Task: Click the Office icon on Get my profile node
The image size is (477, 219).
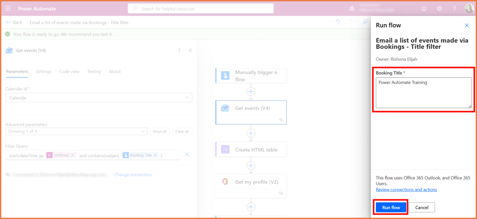Action: tap(225, 182)
